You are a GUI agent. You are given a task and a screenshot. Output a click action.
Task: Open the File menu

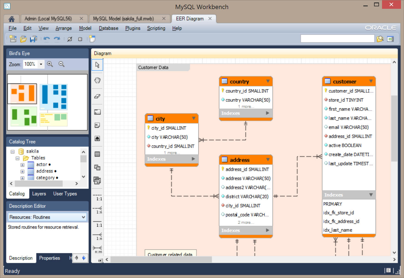pos(12,28)
